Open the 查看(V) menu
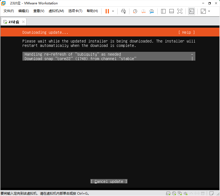 (x=39, y=11)
